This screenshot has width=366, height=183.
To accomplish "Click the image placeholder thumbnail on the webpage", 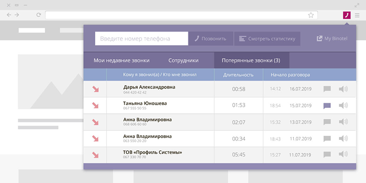I will pos(51,82).
